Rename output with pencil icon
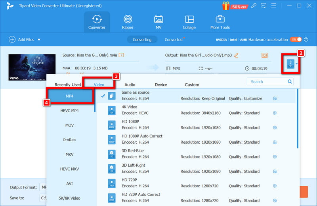The width and height of the screenshot is (317, 206). click(x=236, y=55)
